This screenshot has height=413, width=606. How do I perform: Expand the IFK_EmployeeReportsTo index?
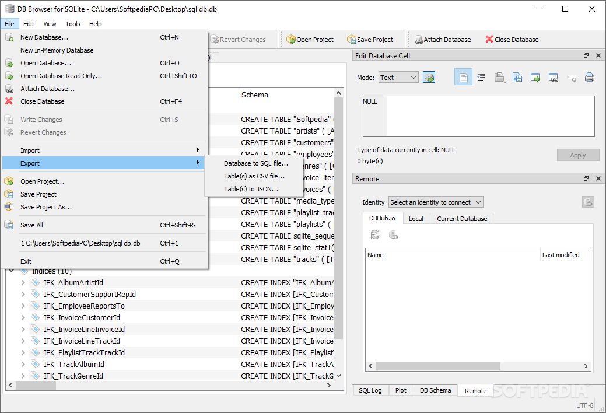click(x=23, y=306)
